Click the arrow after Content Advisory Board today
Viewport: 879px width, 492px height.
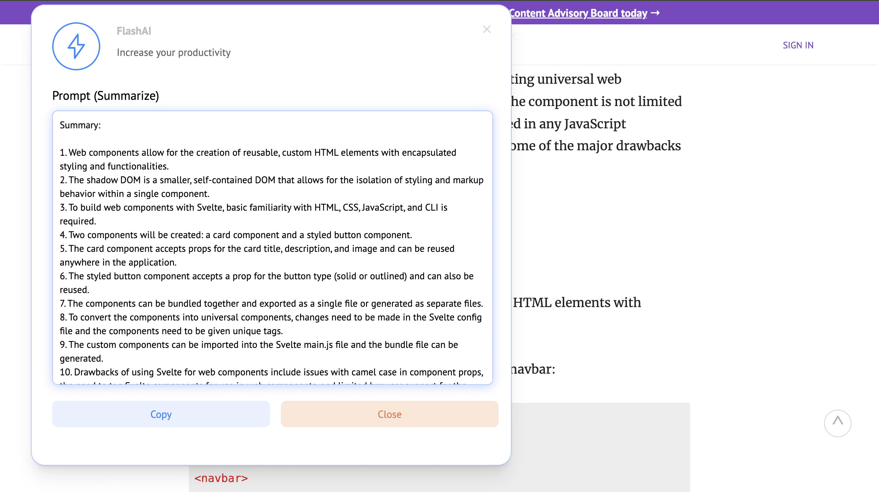coord(655,13)
